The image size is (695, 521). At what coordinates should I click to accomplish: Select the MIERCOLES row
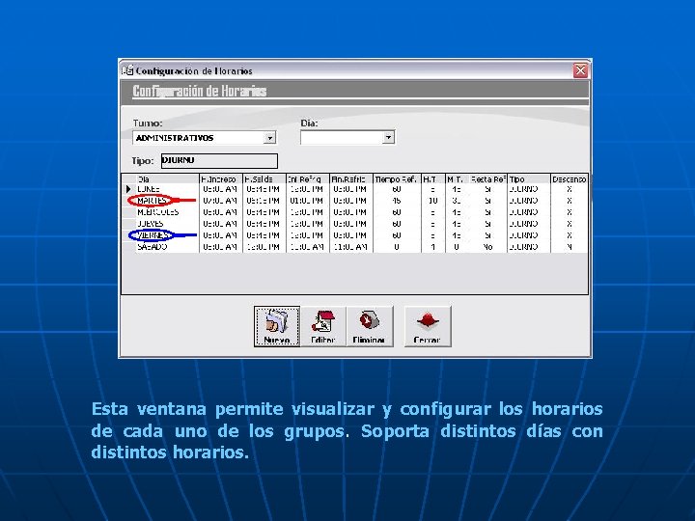pos(355,212)
